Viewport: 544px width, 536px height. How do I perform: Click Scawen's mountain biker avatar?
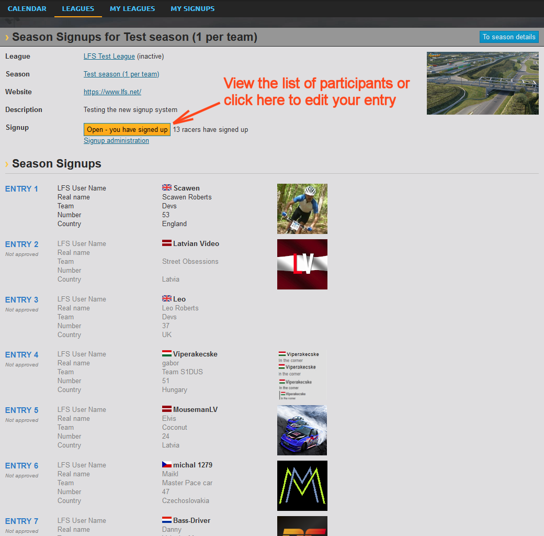click(302, 209)
